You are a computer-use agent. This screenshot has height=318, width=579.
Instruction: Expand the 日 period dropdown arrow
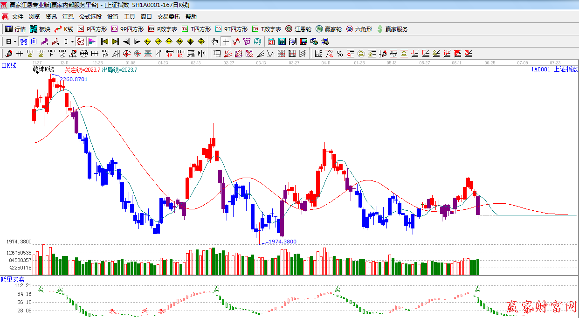point(15,41)
